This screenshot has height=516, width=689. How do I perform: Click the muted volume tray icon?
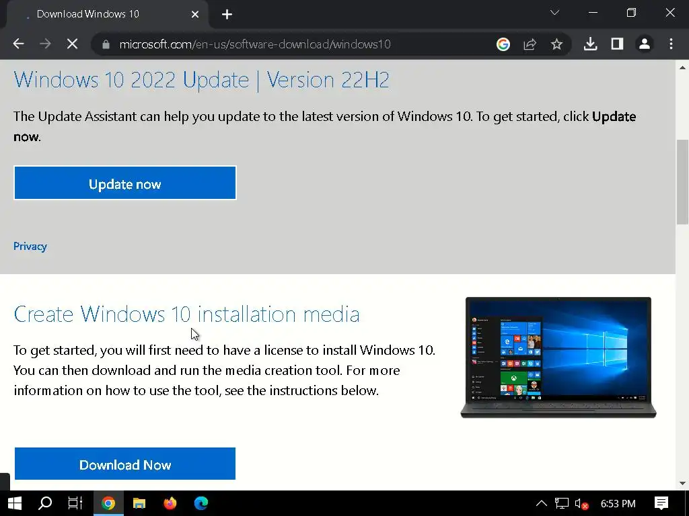(x=581, y=504)
